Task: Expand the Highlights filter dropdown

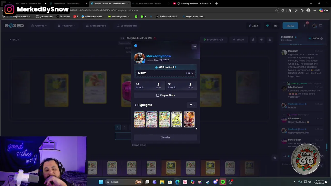Action: [192, 105]
